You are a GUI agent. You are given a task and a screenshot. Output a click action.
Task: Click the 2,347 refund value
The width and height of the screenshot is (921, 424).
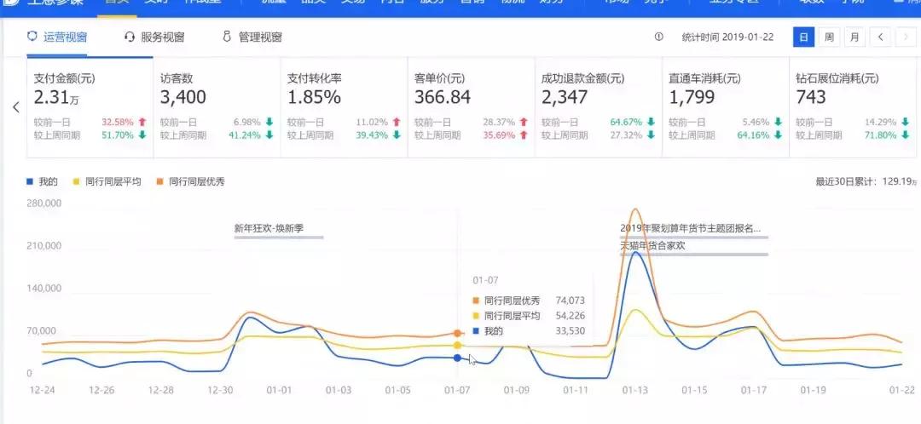coord(565,97)
